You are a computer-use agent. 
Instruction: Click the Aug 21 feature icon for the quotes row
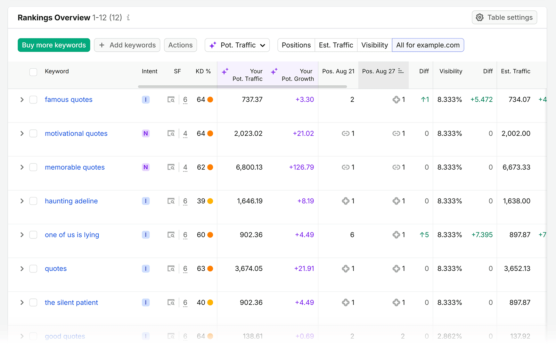pyautogui.click(x=345, y=269)
